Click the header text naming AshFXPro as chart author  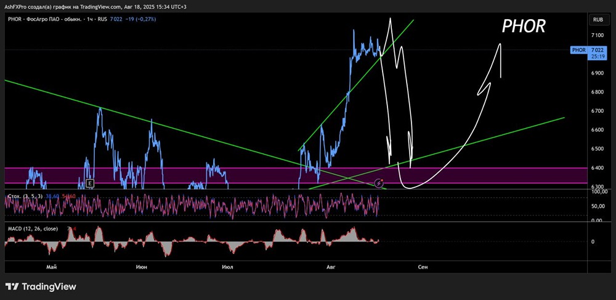[x=96, y=6]
